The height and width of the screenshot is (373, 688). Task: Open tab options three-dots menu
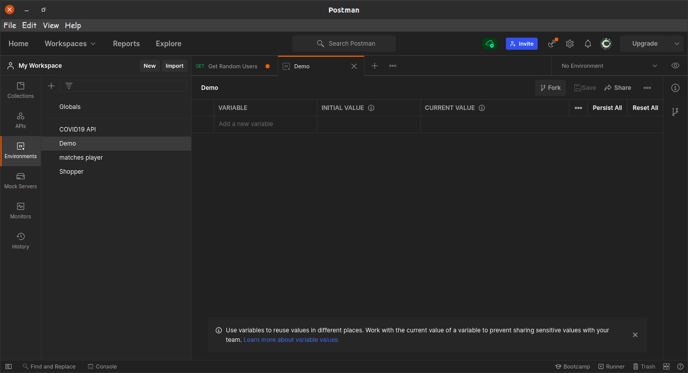click(393, 66)
